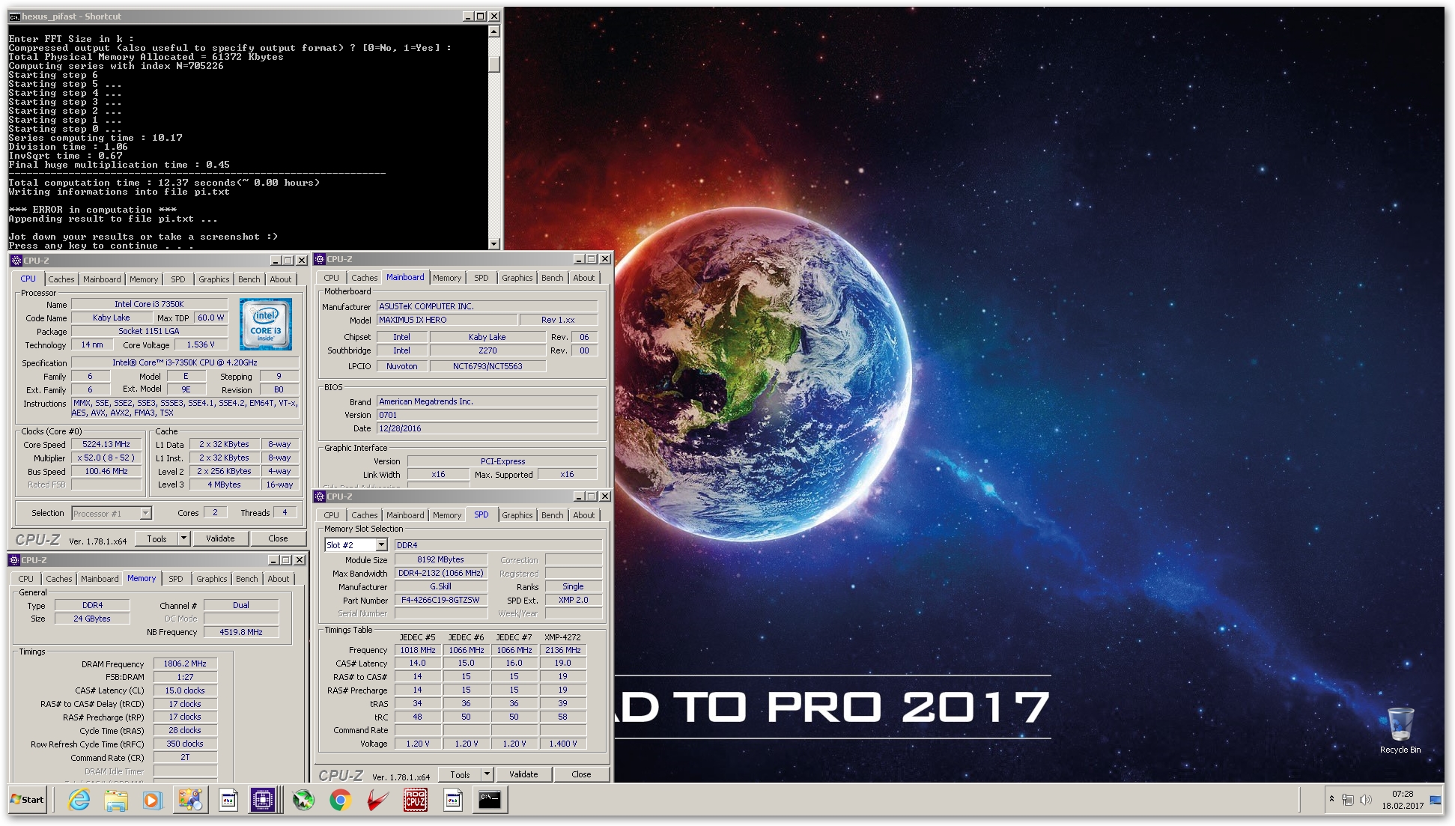Image resolution: width=1455 pixels, height=826 pixels.
Task: Open the volume speaker tray icon
Action: tap(1365, 800)
